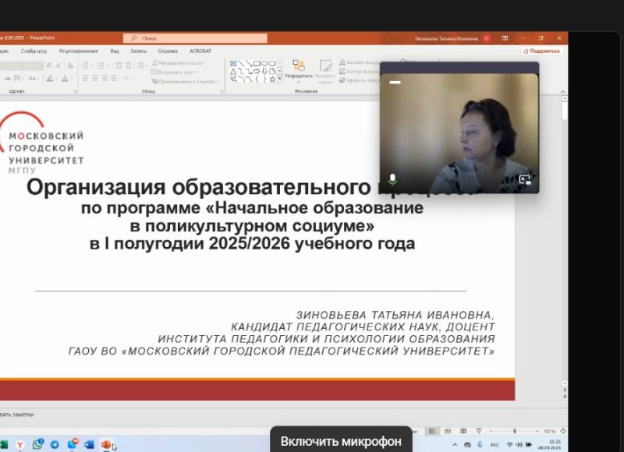Open Yandex browser from the taskbar
Screen dimensions: 624x452
pos(21,444)
